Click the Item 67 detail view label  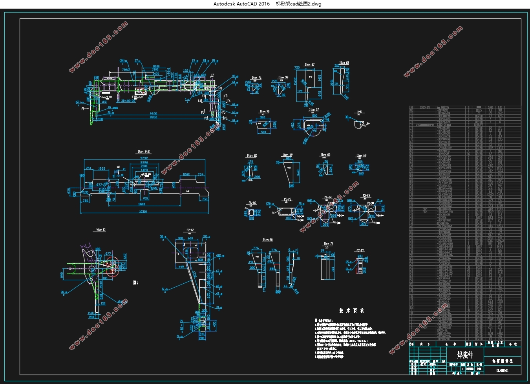click(309, 65)
